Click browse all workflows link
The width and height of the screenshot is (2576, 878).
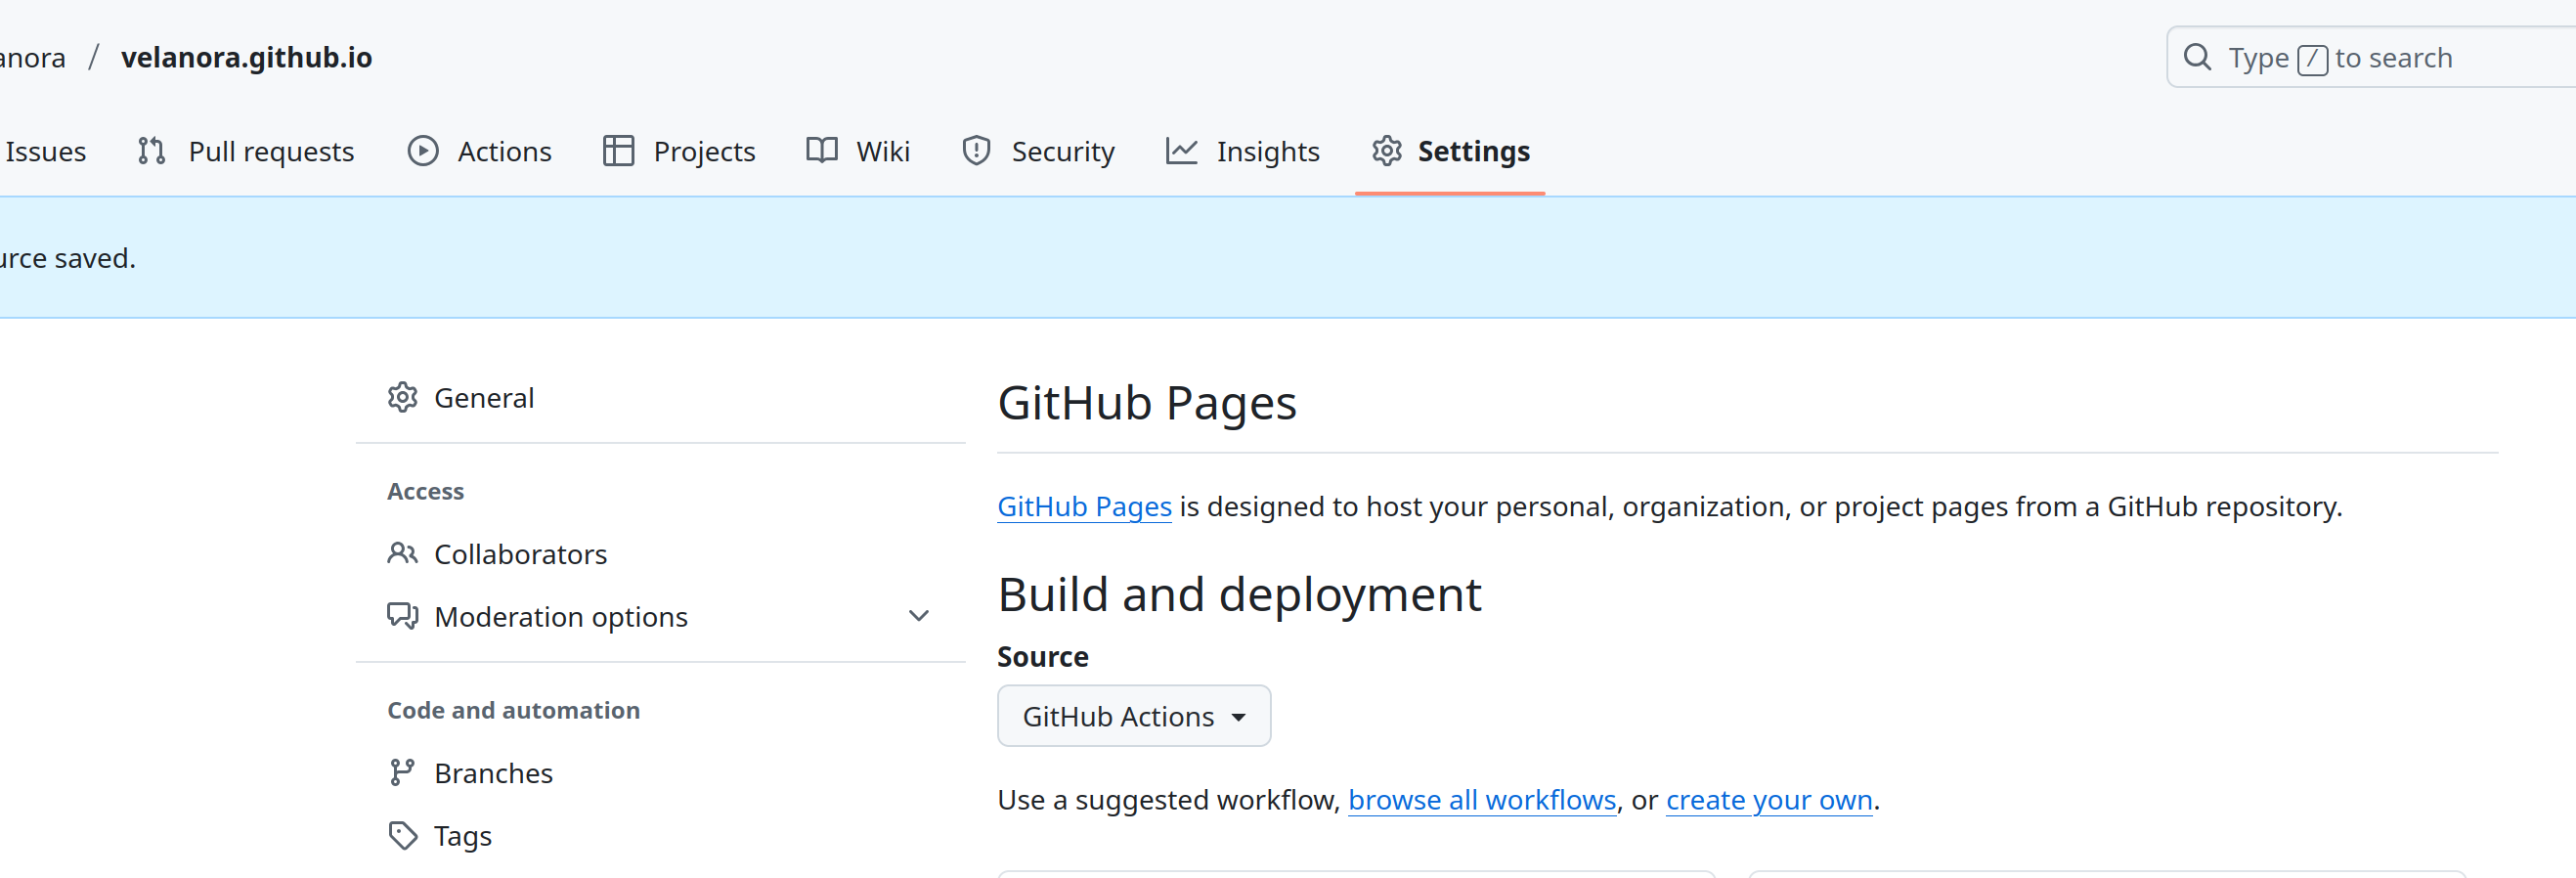pyautogui.click(x=1482, y=800)
